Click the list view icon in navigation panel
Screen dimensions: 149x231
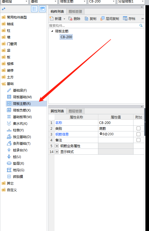(x=34, y=9)
